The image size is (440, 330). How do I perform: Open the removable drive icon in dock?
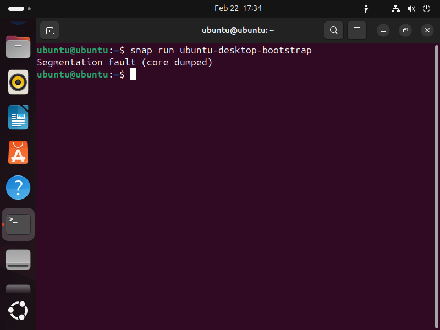pyautogui.click(x=18, y=259)
